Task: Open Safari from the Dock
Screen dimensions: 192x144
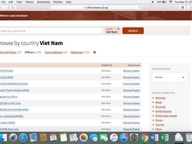Action: 23,137
